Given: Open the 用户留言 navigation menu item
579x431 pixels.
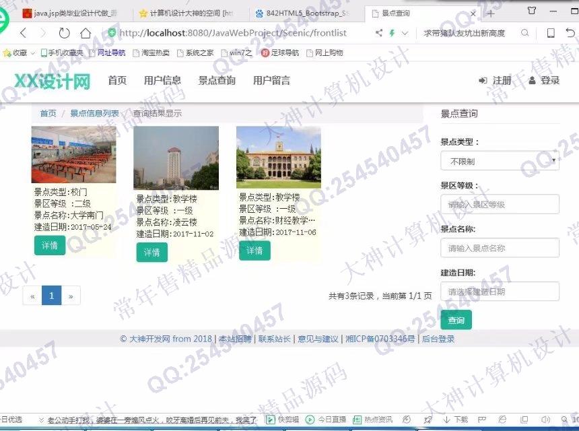Looking at the screenshot, I should point(271,81).
